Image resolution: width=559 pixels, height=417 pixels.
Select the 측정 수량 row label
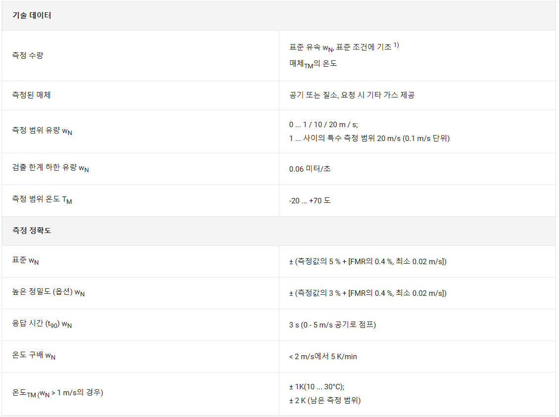tap(28, 55)
